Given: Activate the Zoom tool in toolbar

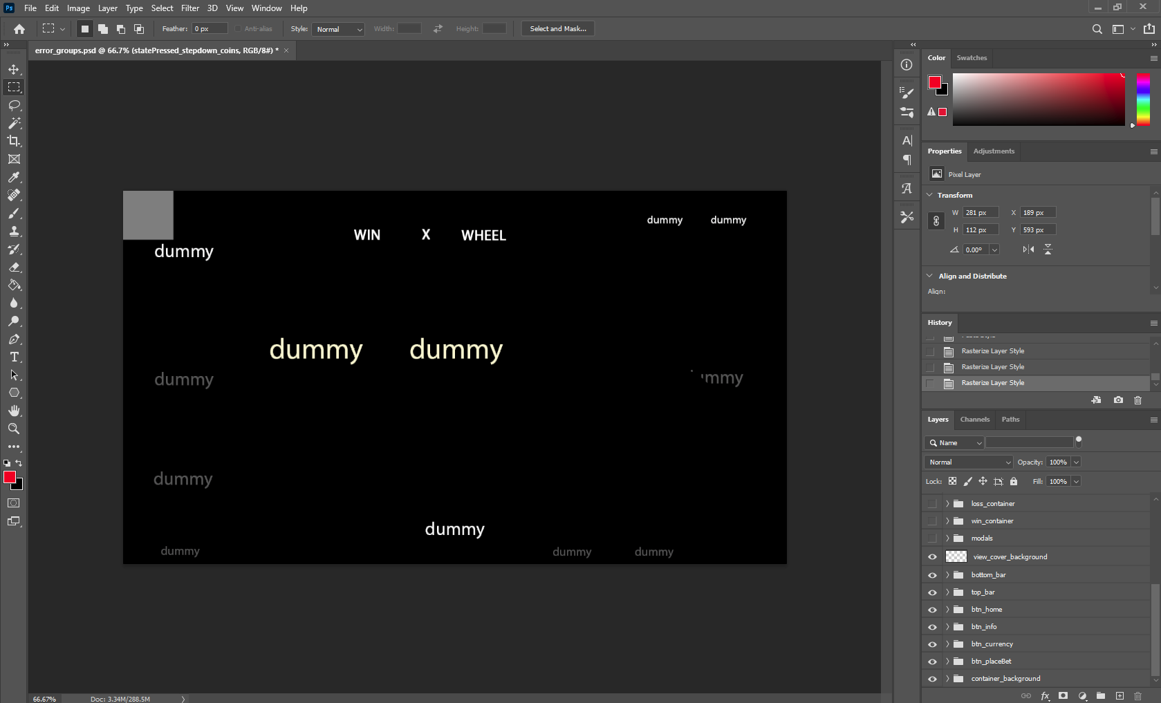Looking at the screenshot, I should [14, 429].
